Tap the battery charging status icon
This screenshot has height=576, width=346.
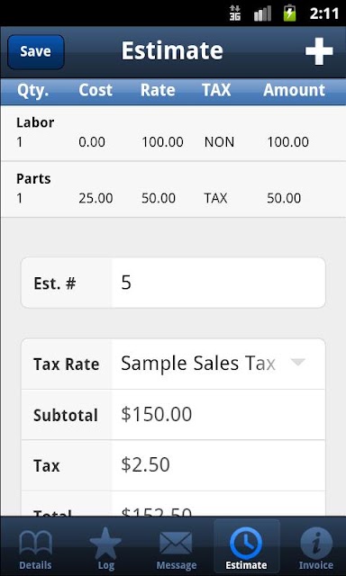coord(290,13)
